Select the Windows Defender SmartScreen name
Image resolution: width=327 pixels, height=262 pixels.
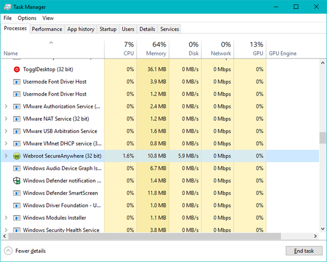pyautogui.click(x=60, y=193)
